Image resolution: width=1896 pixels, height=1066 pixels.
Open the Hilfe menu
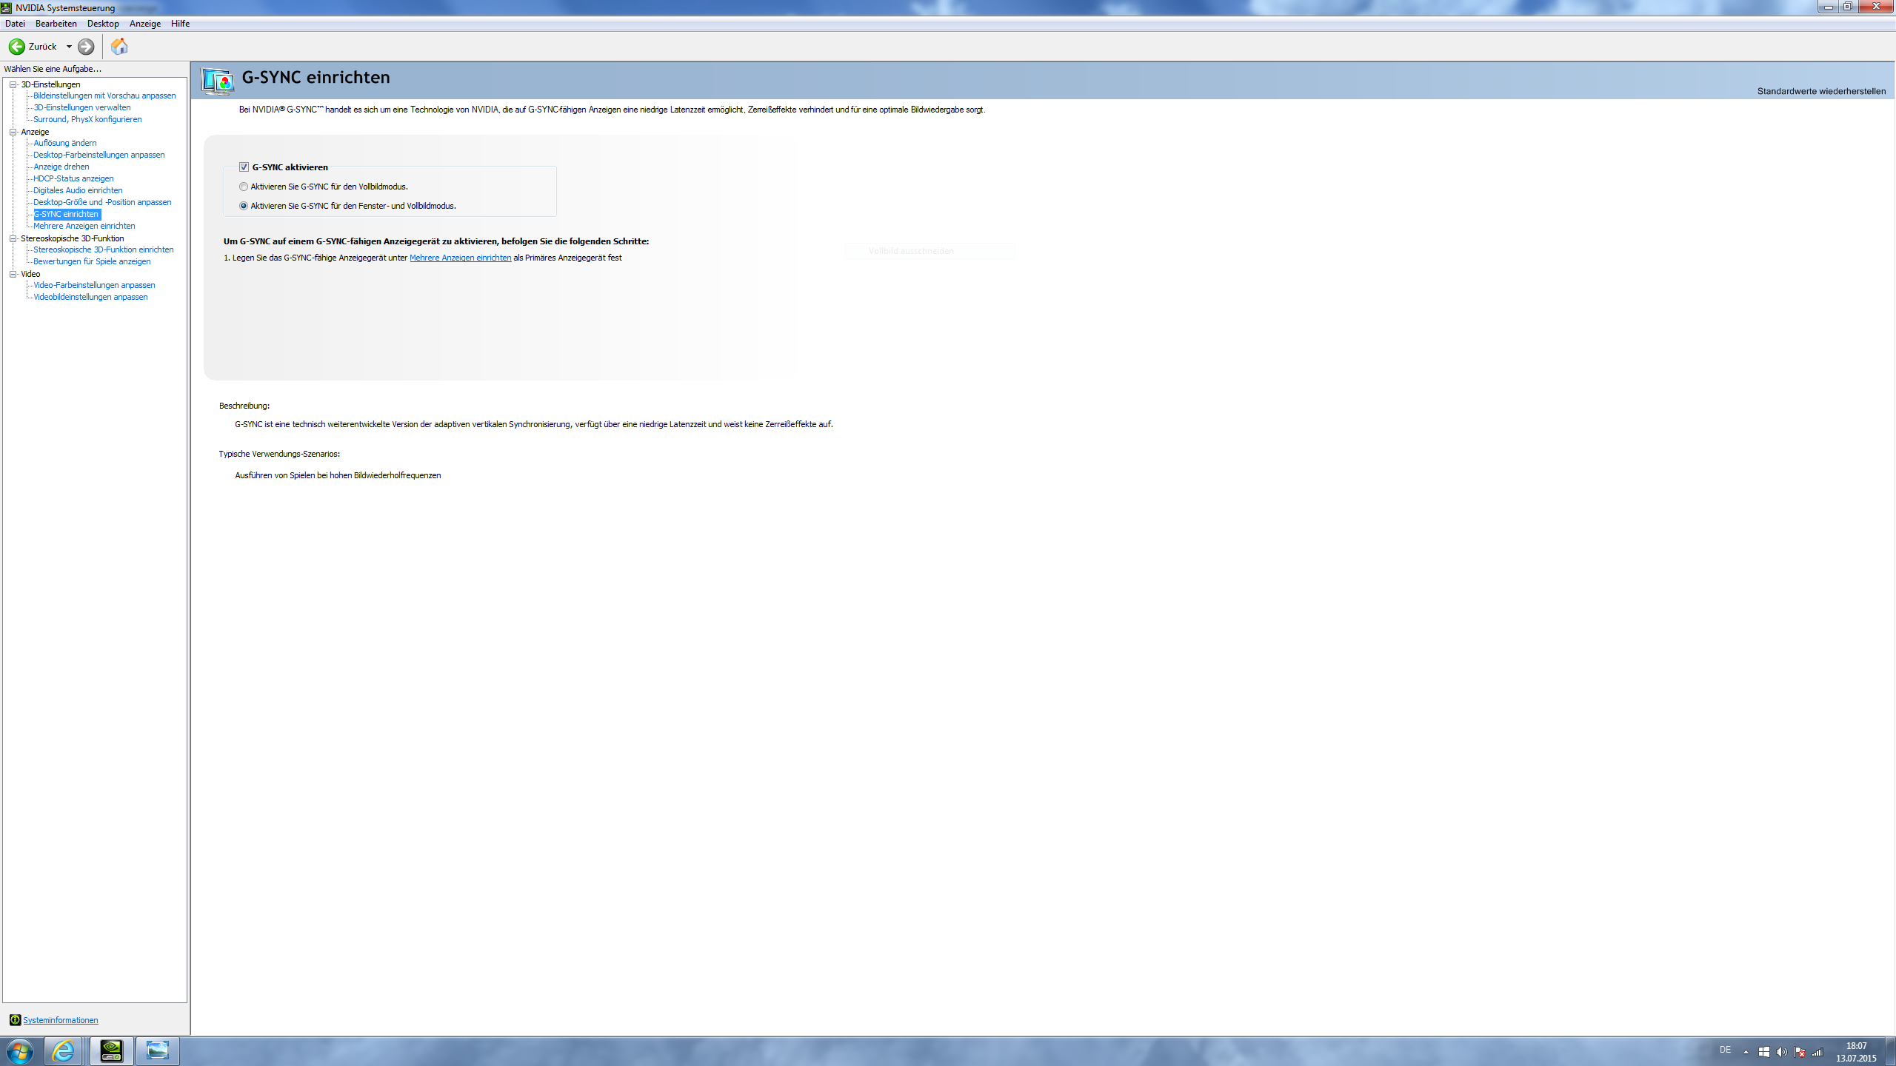tap(180, 24)
